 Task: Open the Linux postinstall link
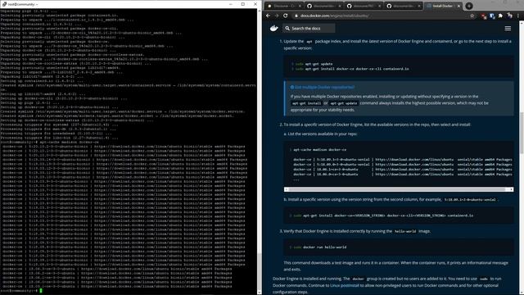tap(344, 285)
